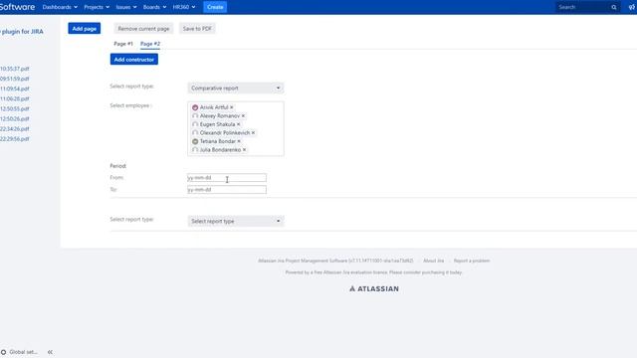The image size is (637, 358).
Task: Open the 11:06:28.pdf file link
Action: (x=15, y=99)
